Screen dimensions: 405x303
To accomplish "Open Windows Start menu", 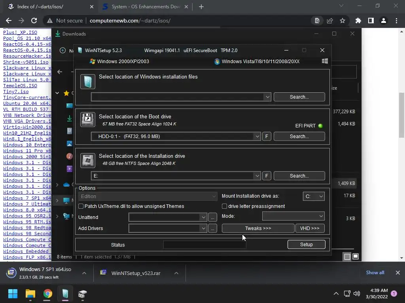I will click(13, 294).
